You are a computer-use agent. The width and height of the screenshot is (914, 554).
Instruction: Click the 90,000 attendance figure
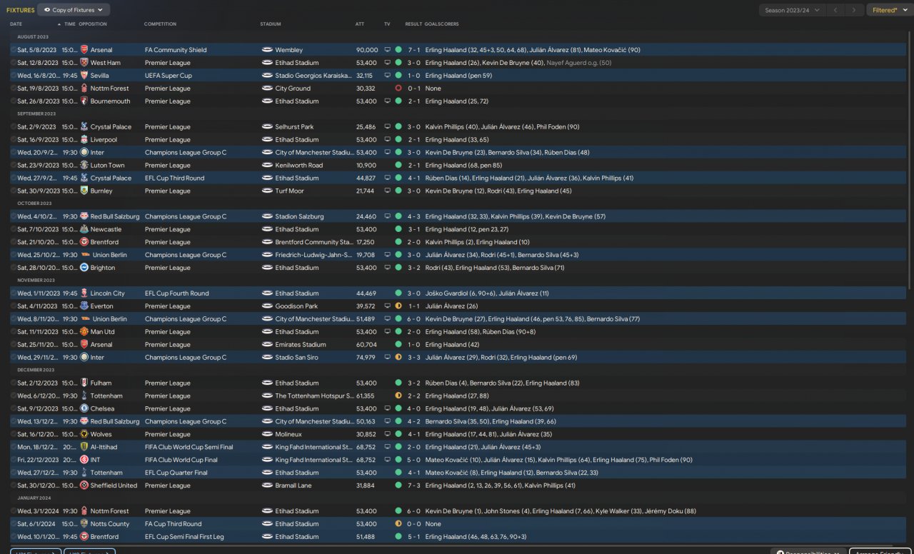(367, 50)
